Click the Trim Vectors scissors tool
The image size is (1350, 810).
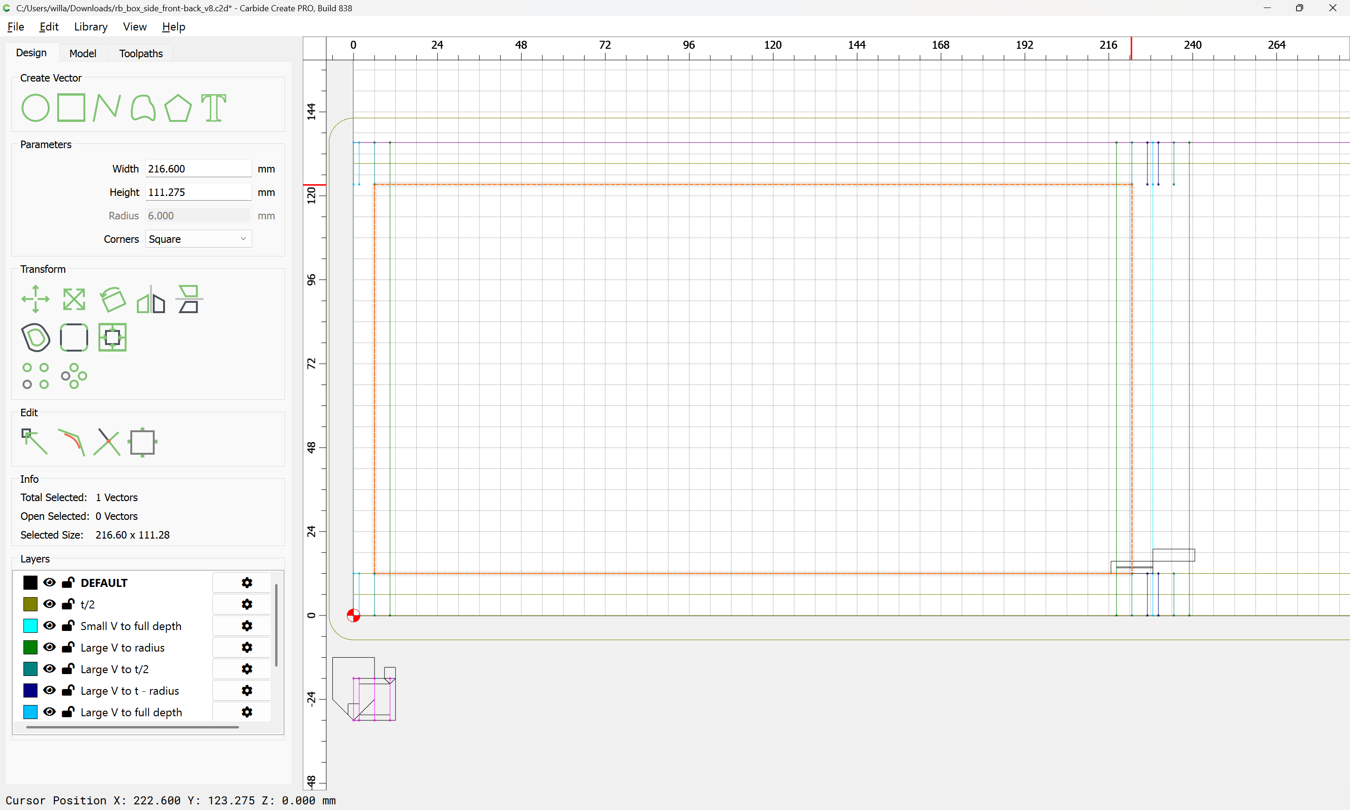(106, 442)
